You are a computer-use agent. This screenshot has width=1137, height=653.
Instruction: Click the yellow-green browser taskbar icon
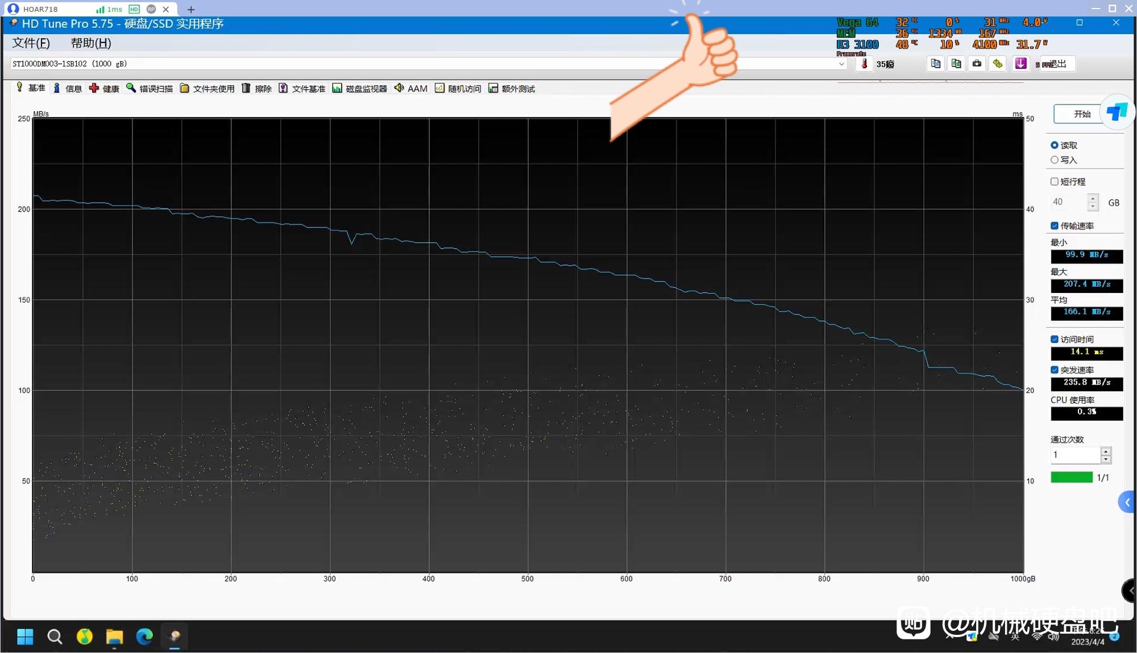coord(85,637)
